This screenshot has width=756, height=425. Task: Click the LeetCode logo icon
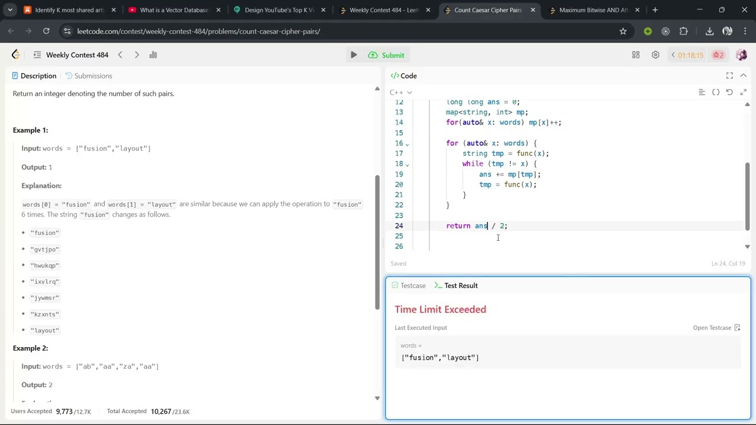pyautogui.click(x=16, y=55)
